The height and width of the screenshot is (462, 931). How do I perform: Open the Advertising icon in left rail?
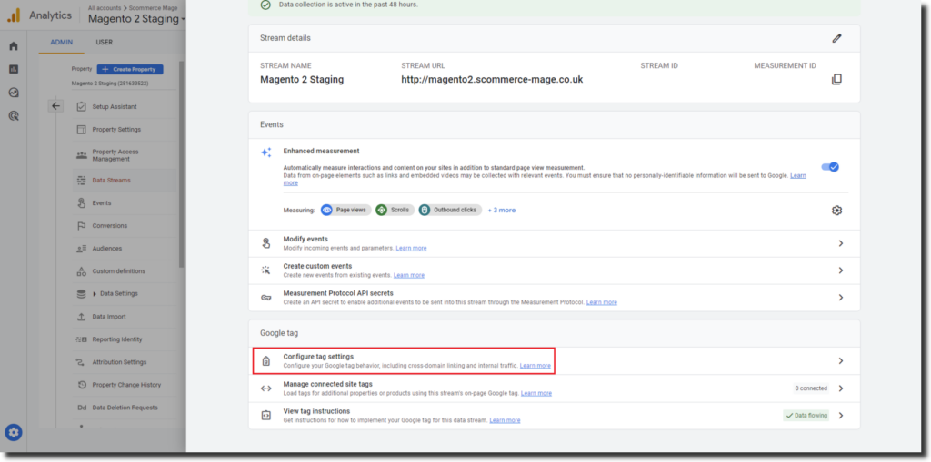(x=14, y=115)
